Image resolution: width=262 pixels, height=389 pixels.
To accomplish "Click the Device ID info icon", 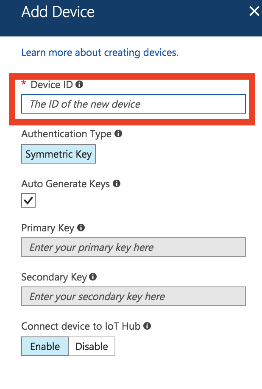I will pos(79,84).
